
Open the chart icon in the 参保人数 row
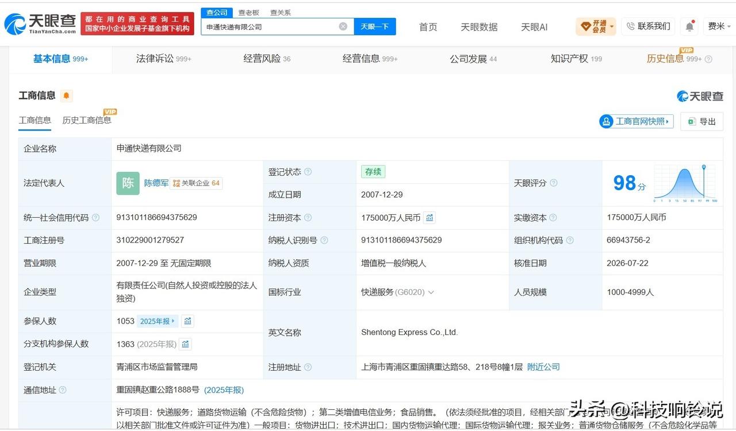(x=188, y=321)
